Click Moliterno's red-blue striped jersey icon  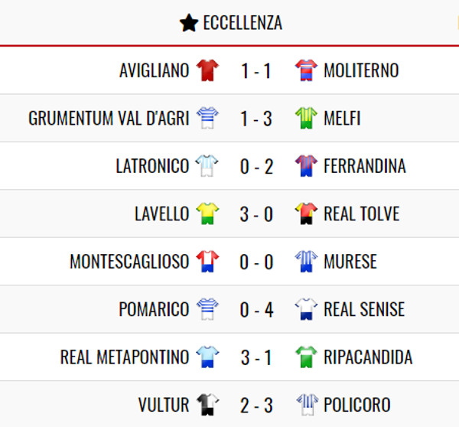(x=306, y=70)
